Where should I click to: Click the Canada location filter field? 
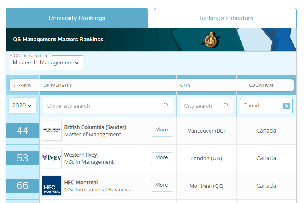(266, 106)
